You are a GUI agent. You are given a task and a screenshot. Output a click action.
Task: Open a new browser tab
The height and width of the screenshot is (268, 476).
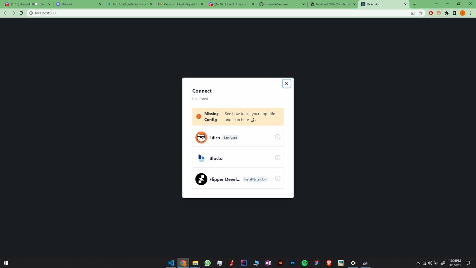point(415,4)
